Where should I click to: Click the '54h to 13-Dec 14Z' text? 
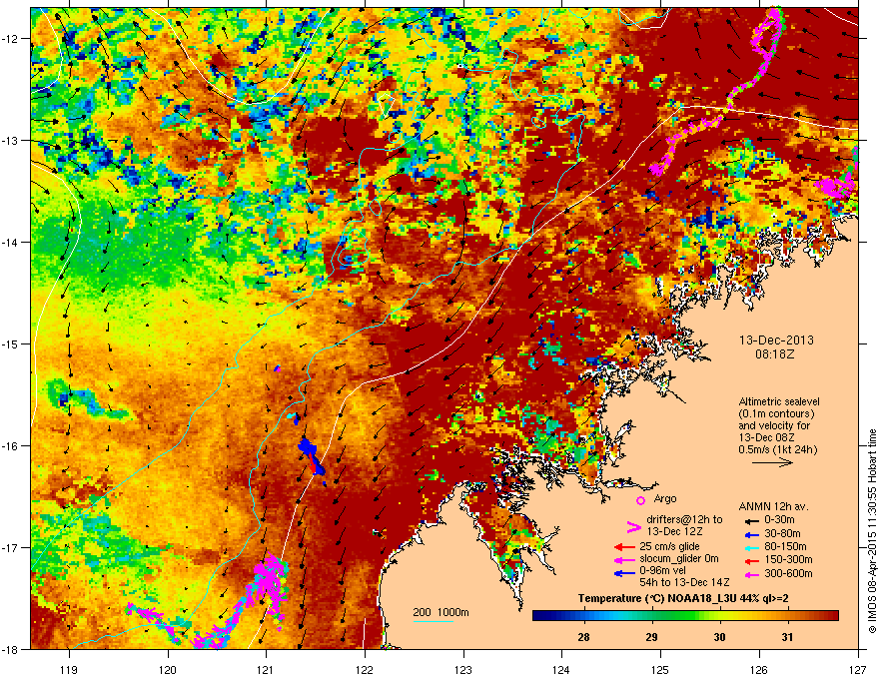(x=684, y=582)
